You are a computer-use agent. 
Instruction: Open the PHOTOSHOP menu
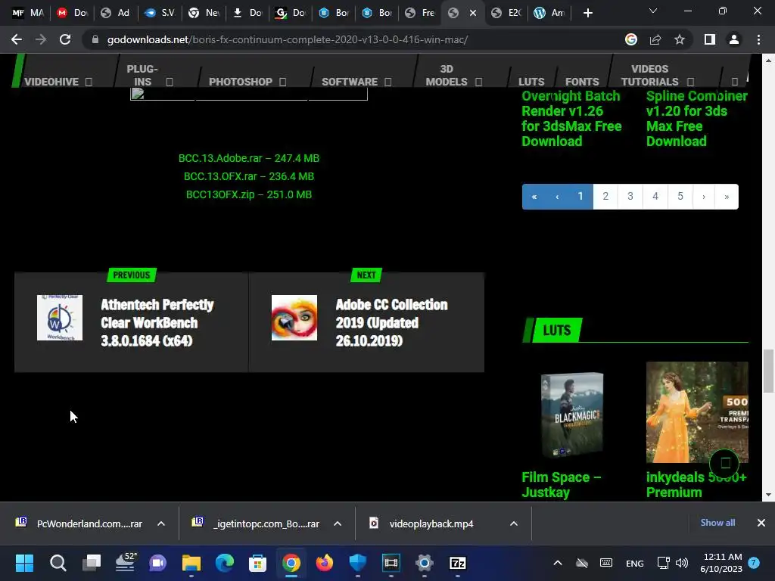tap(247, 82)
